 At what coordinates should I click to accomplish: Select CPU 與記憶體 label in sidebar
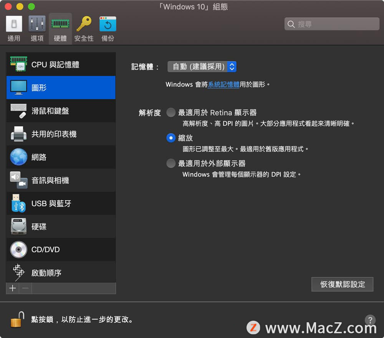(x=55, y=64)
